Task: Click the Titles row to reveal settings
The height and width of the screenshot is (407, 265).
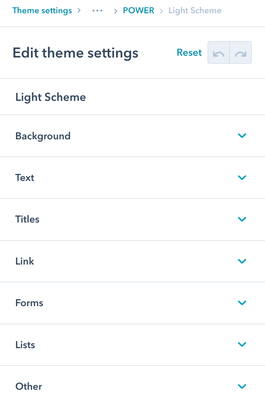Action: [x=27, y=219]
